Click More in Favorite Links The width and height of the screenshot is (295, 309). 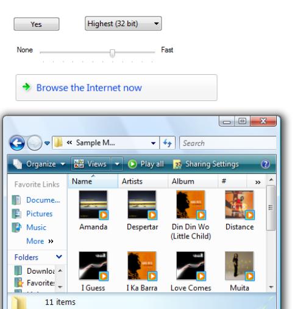coord(40,241)
